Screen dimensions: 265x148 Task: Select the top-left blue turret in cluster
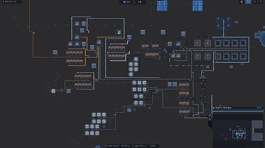click(x=218, y=20)
